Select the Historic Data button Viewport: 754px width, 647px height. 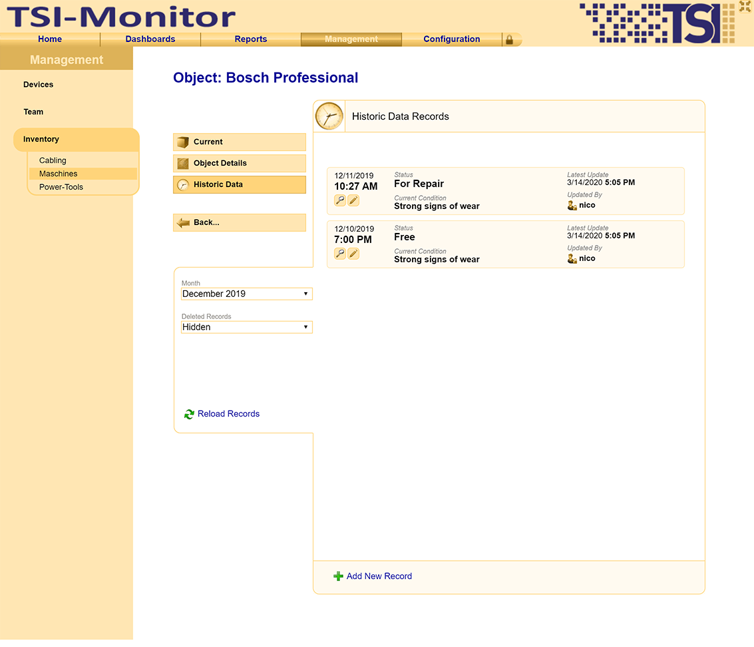point(240,184)
